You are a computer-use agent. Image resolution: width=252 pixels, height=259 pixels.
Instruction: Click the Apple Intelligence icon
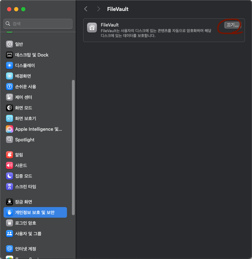(10, 129)
